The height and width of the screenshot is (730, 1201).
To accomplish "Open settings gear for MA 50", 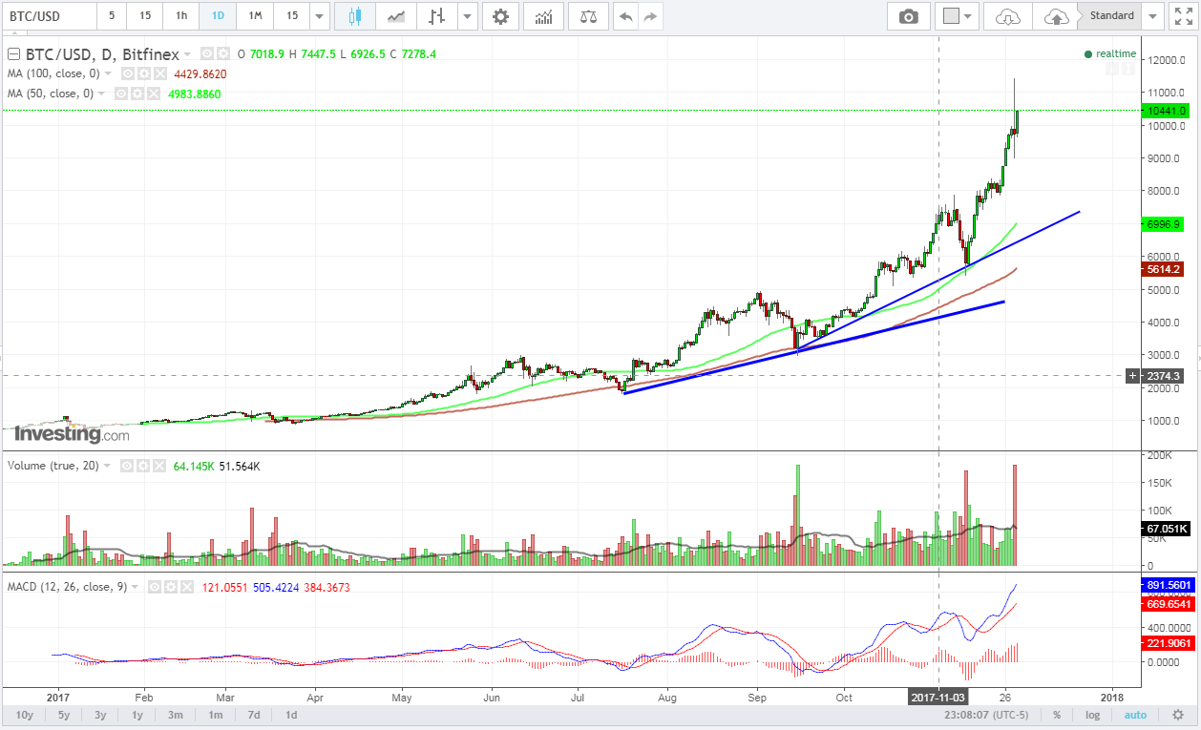I will pos(137,94).
